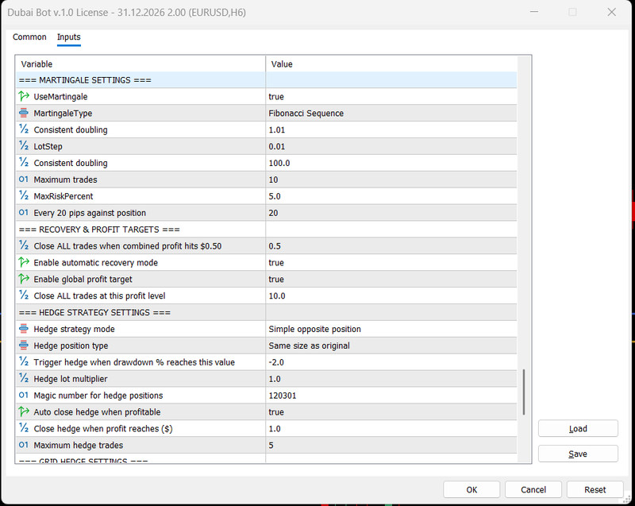Open the MartingaleType Fibonacci Sequence dropdown
The height and width of the screenshot is (506, 635).
[391, 113]
